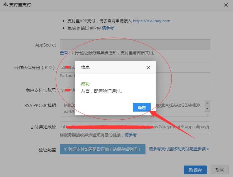Click the 信息 dialog title

(x=85, y=67)
